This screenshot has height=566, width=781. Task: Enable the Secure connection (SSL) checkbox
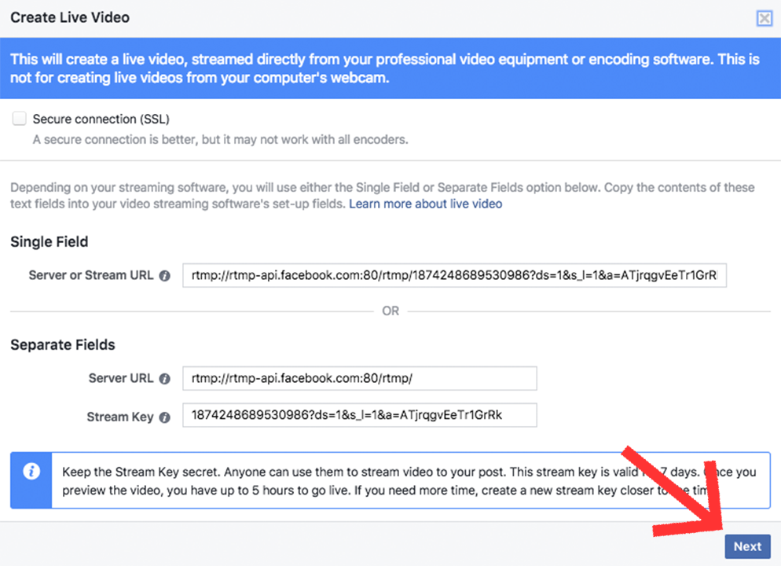tap(20, 119)
